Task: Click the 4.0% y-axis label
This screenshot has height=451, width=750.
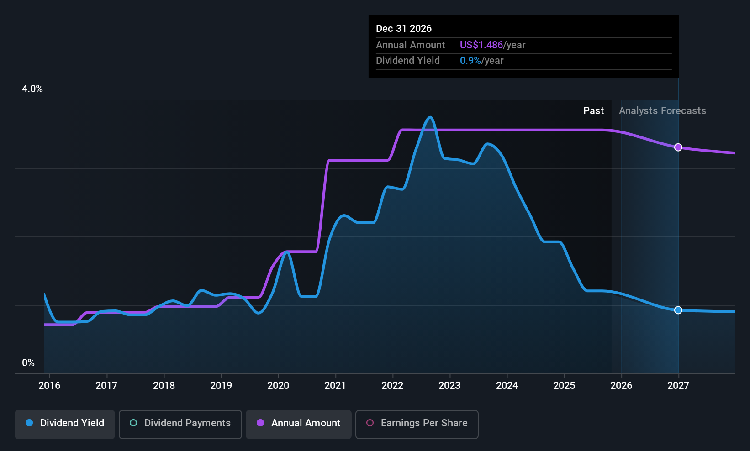Action: 32,89
